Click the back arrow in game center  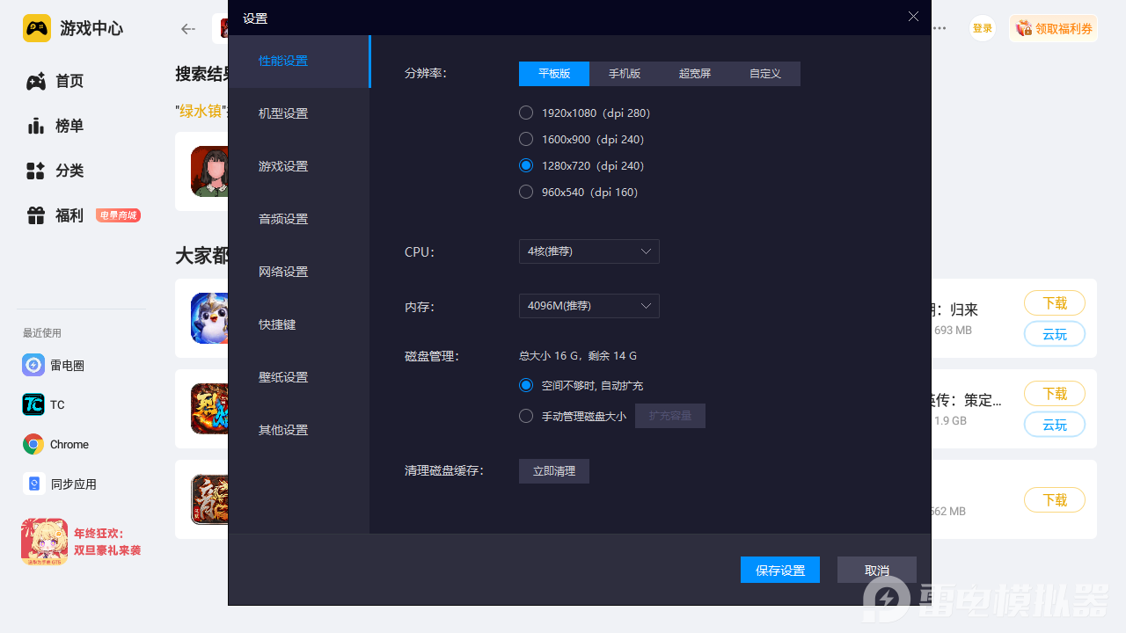pyautogui.click(x=187, y=29)
